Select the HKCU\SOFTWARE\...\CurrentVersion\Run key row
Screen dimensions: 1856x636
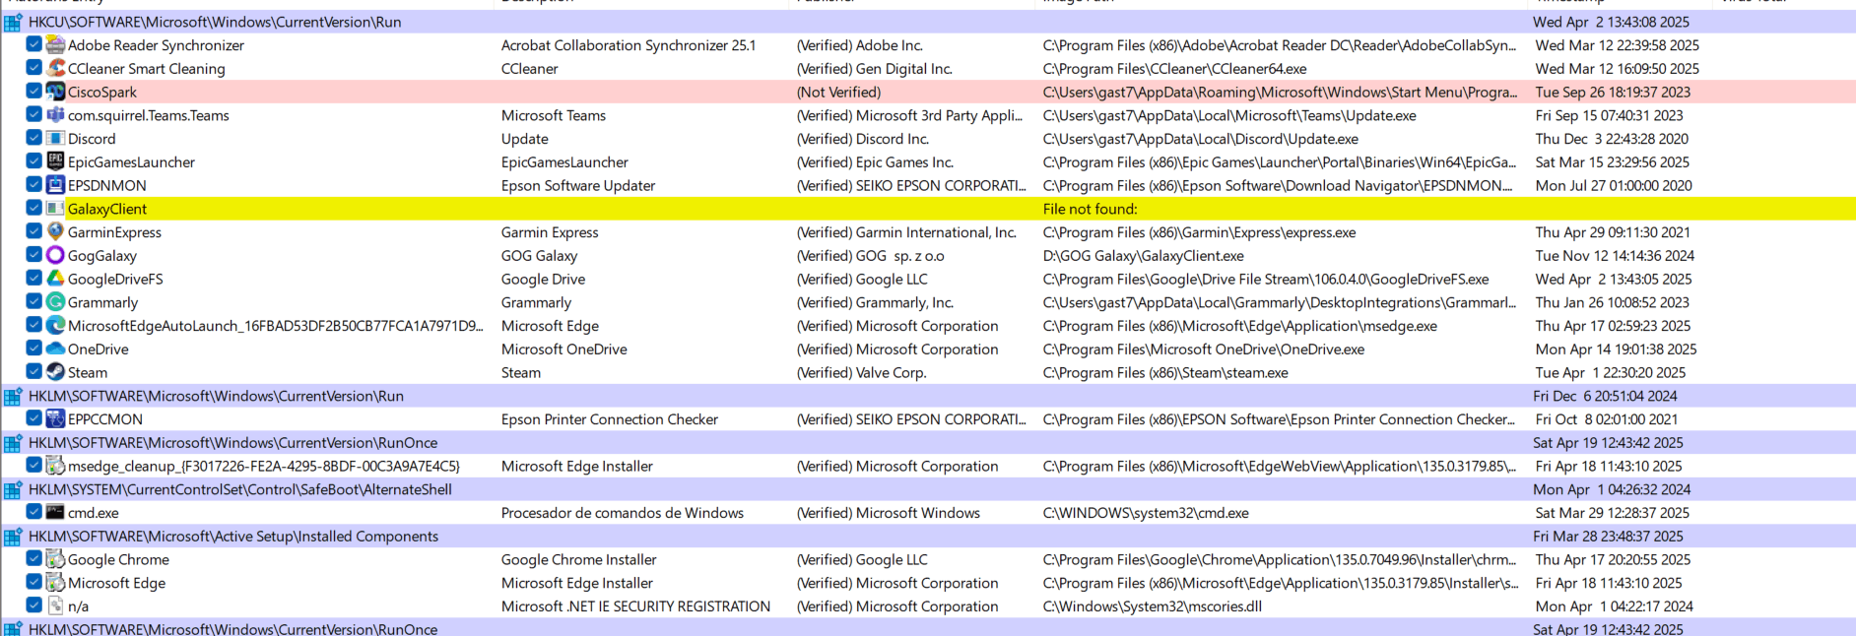coord(928,22)
